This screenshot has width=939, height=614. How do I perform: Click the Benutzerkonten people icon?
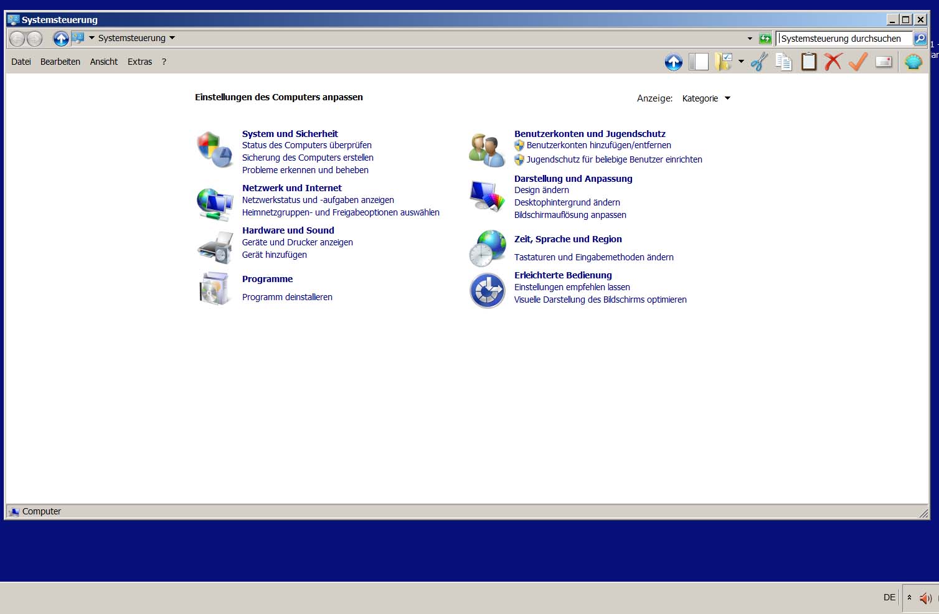[487, 150]
